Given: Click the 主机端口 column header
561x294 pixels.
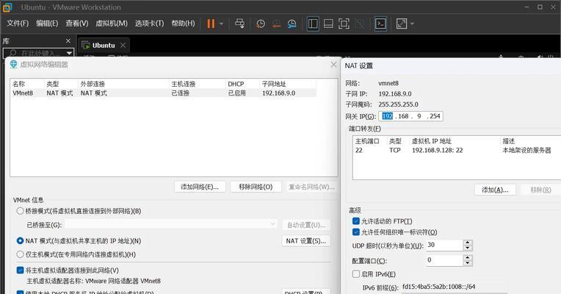Looking at the screenshot, I should 367,141.
